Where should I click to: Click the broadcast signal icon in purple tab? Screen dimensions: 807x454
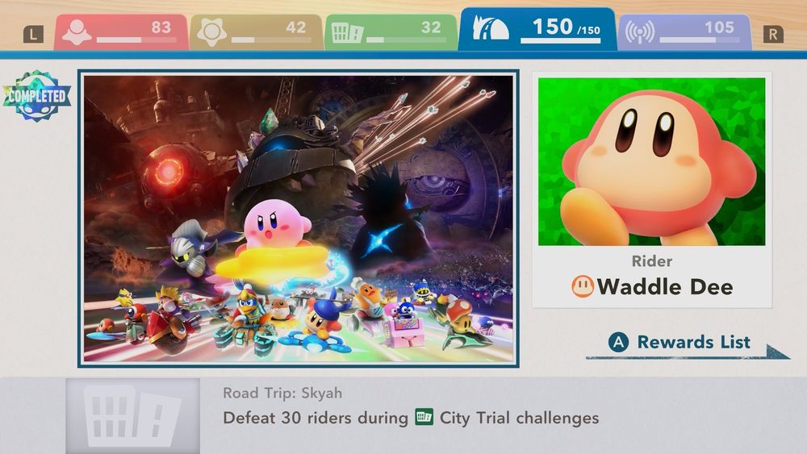pos(640,32)
